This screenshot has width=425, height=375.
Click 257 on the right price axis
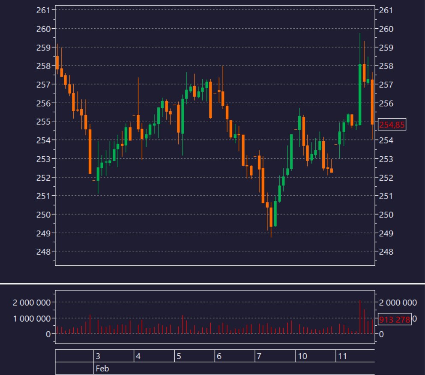point(386,85)
